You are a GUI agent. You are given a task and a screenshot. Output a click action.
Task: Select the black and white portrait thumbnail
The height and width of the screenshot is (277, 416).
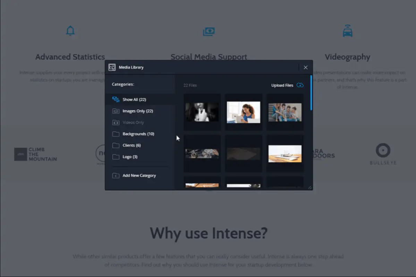pos(202,112)
